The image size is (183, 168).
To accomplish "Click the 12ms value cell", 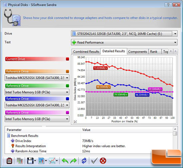I will click(86, 151).
